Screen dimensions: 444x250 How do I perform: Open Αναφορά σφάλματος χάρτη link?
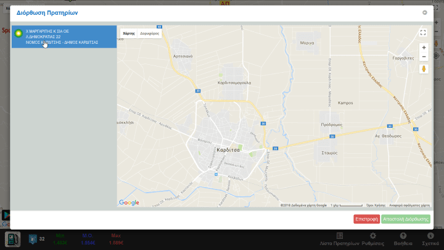click(409, 205)
